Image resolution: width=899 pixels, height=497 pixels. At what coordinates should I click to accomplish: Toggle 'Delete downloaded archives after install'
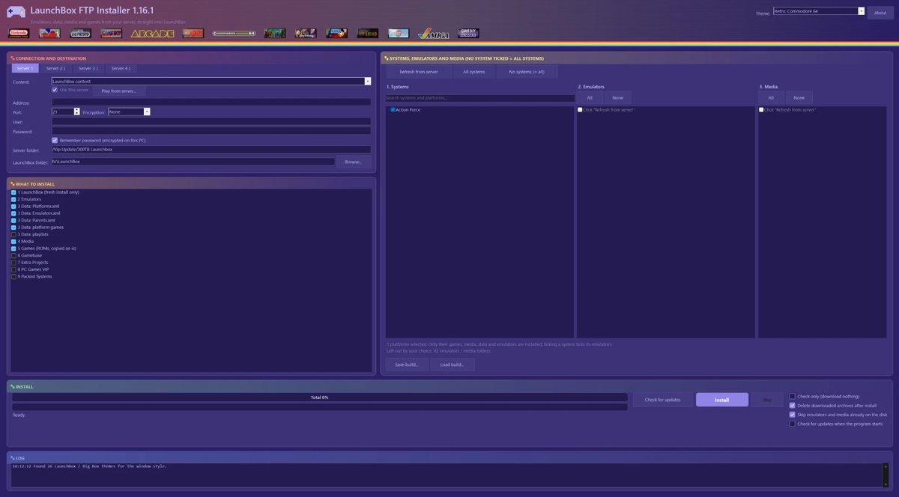793,406
